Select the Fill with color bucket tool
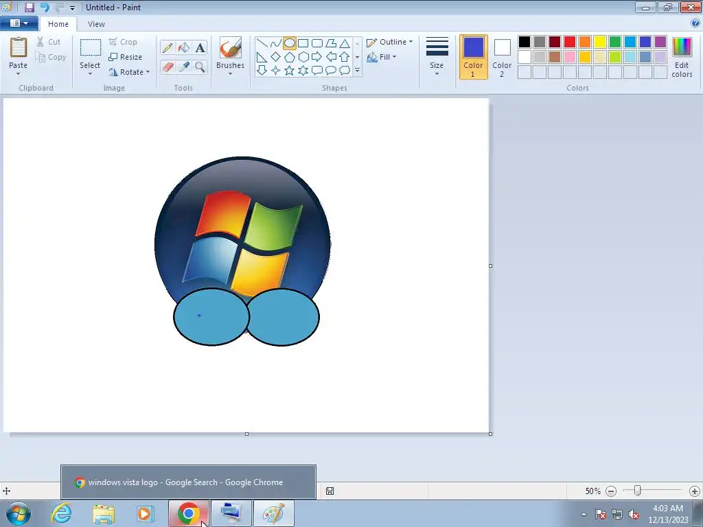The height and width of the screenshot is (527, 703). click(x=184, y=47)
